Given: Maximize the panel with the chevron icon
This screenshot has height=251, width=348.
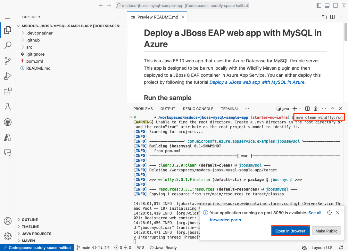Looking at the screenshot, I should point(332,108).
